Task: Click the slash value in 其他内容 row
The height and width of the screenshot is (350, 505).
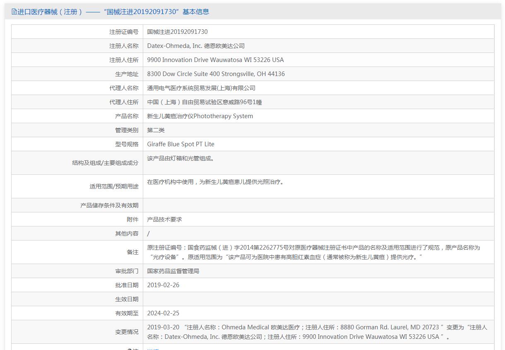Action: click(149, 233)
